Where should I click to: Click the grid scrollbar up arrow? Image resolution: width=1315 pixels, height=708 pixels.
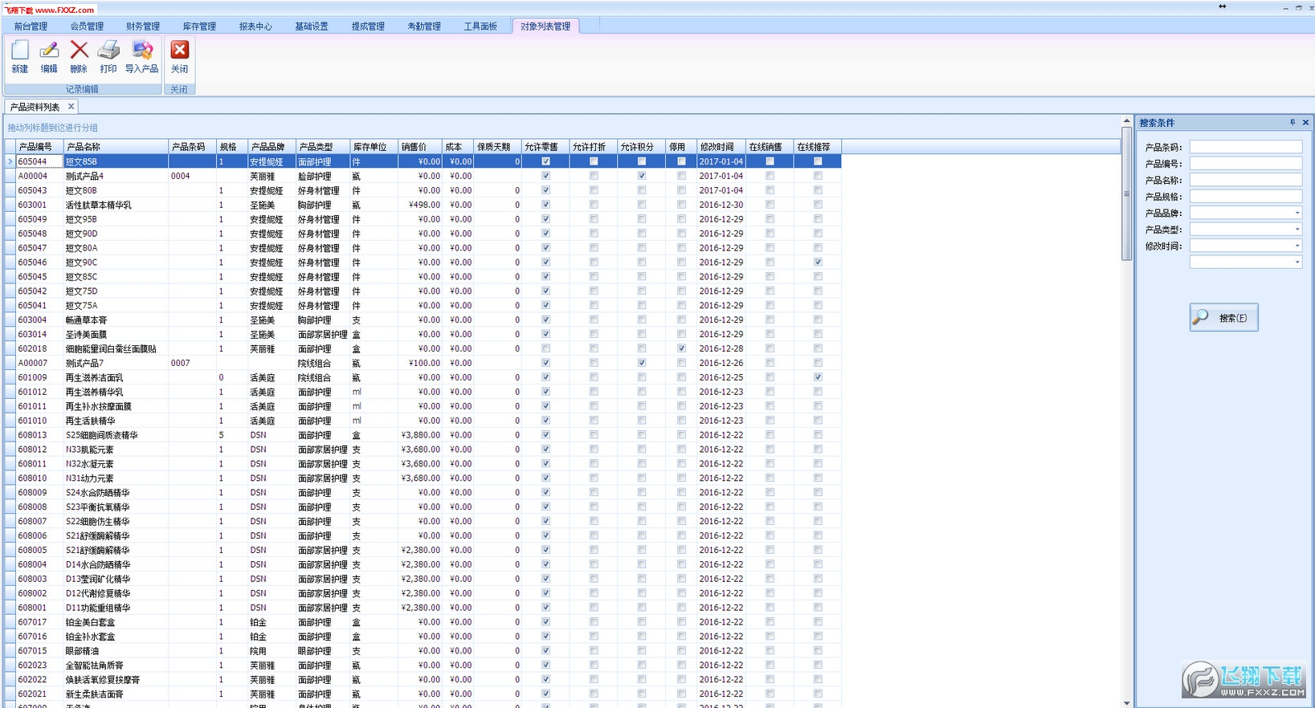pos(1126,121)
